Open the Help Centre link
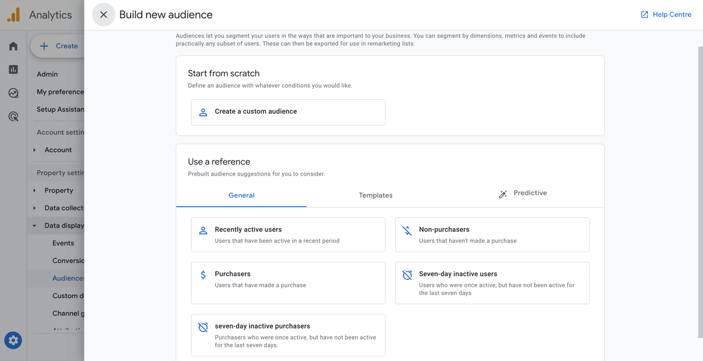 tap(666, 15)
